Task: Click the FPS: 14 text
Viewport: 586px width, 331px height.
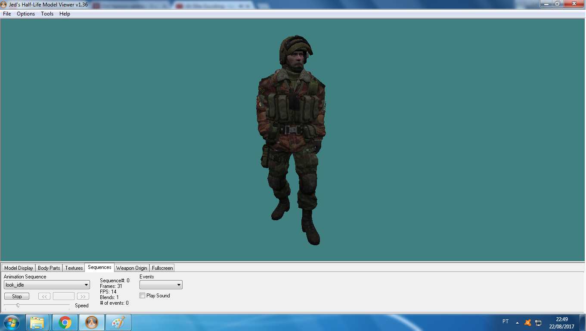Action: click(x=108, y=292)
